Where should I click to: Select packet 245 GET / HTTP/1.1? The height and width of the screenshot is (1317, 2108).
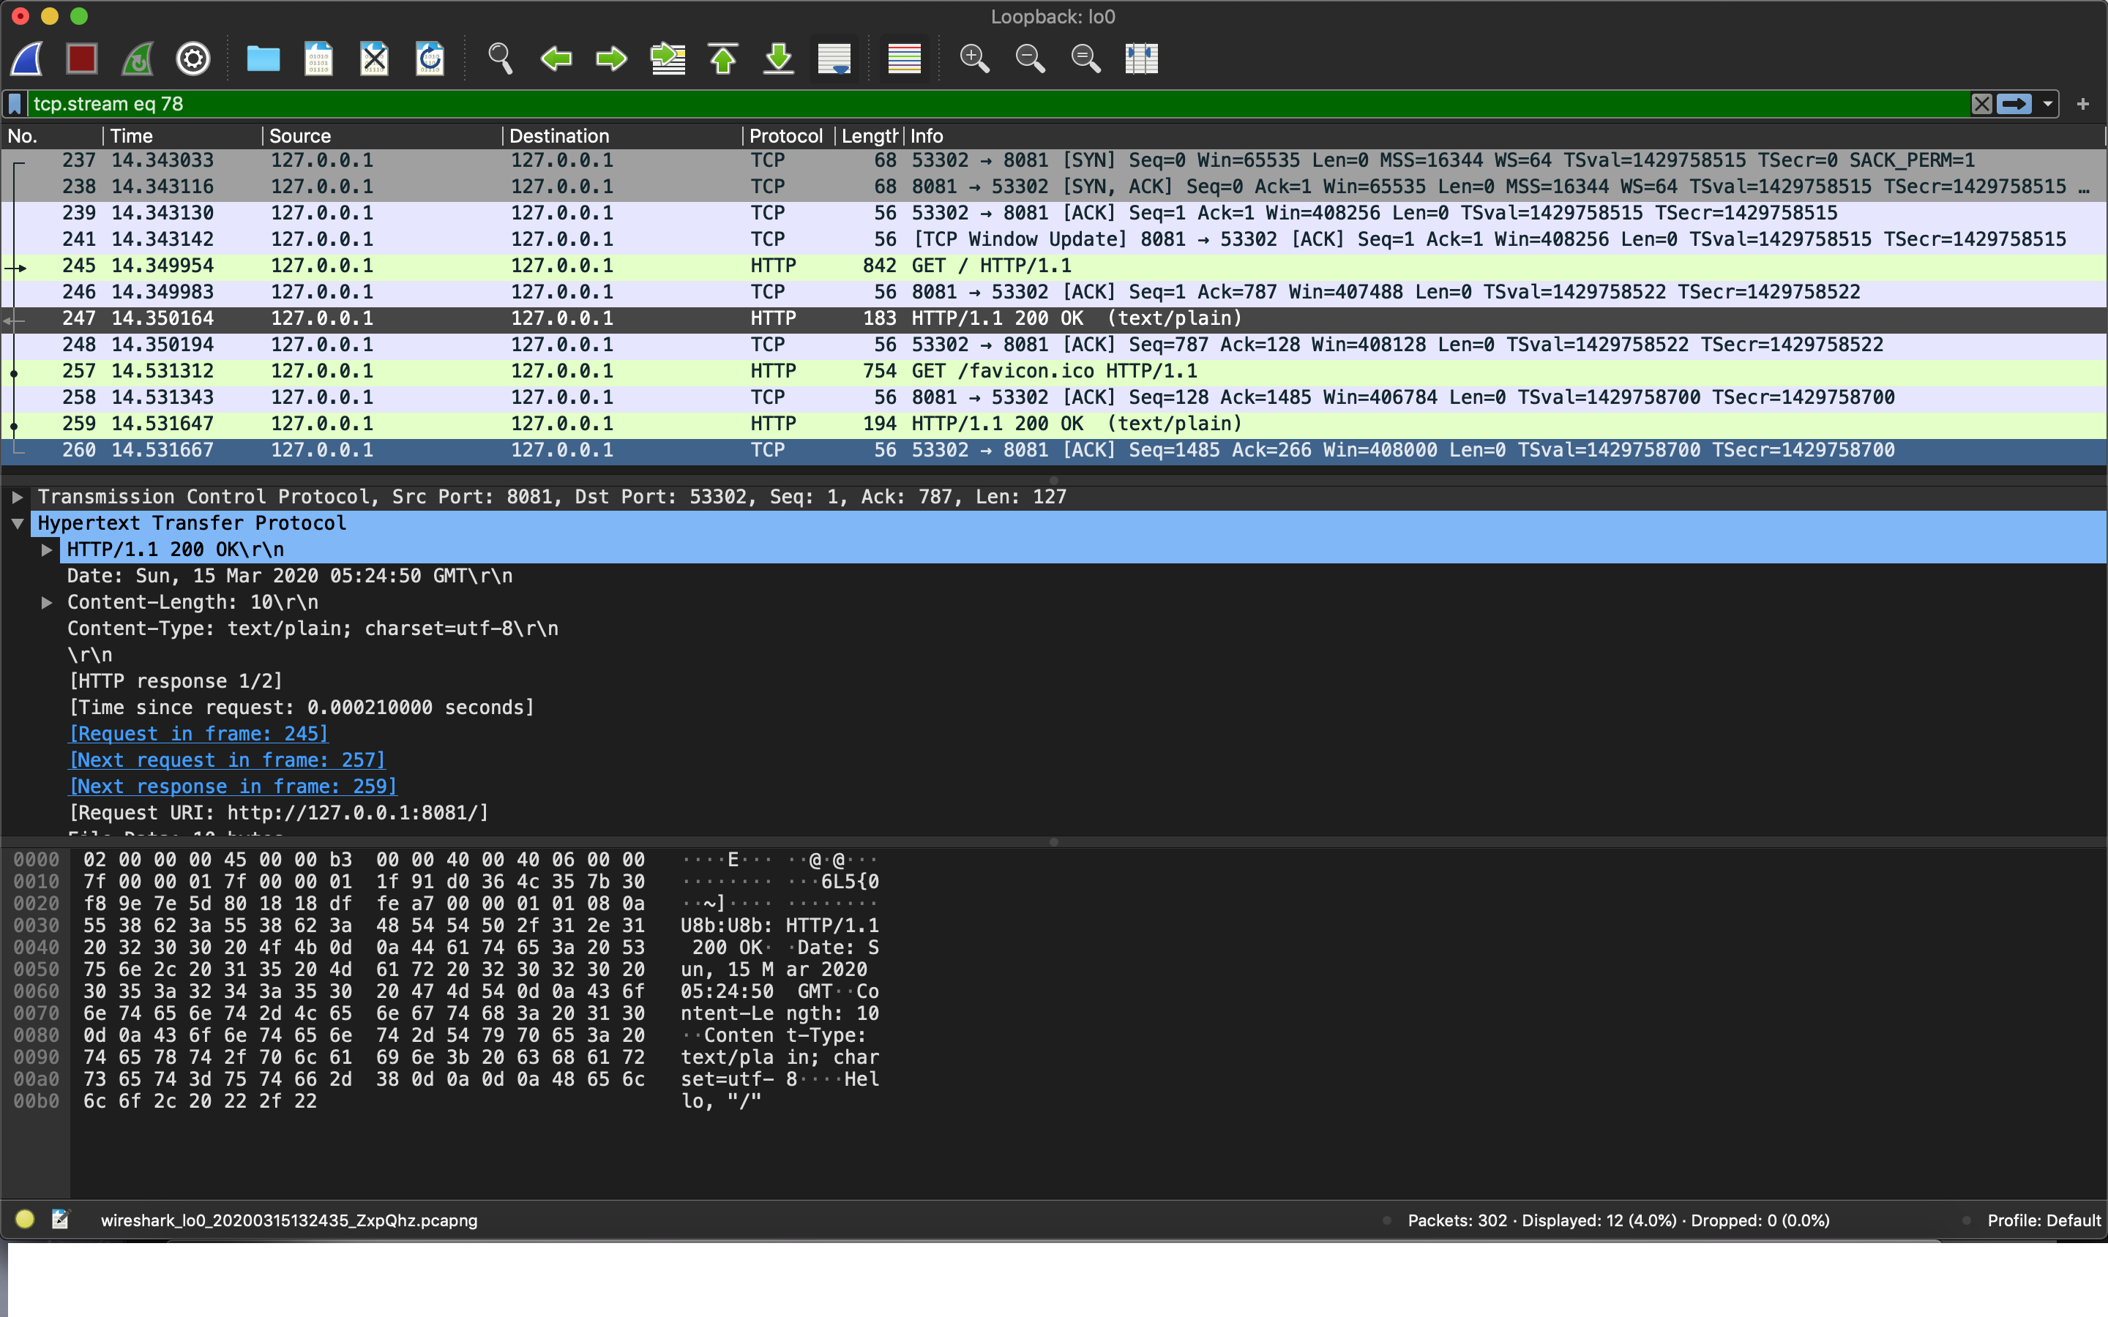pyautogui.click(x=1053, y=266)
